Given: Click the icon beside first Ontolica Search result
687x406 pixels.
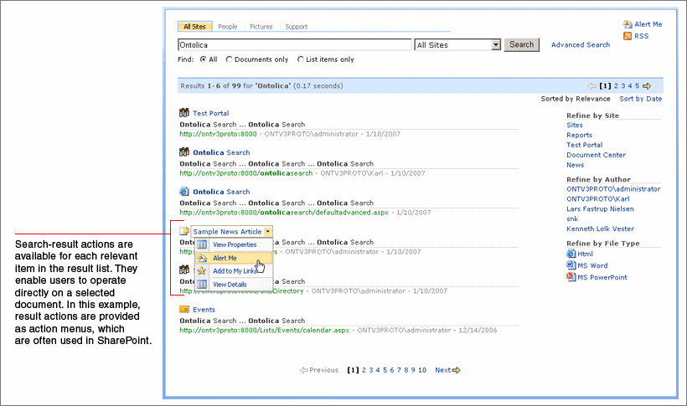Looking at the screenshot, I should point(184,152).
